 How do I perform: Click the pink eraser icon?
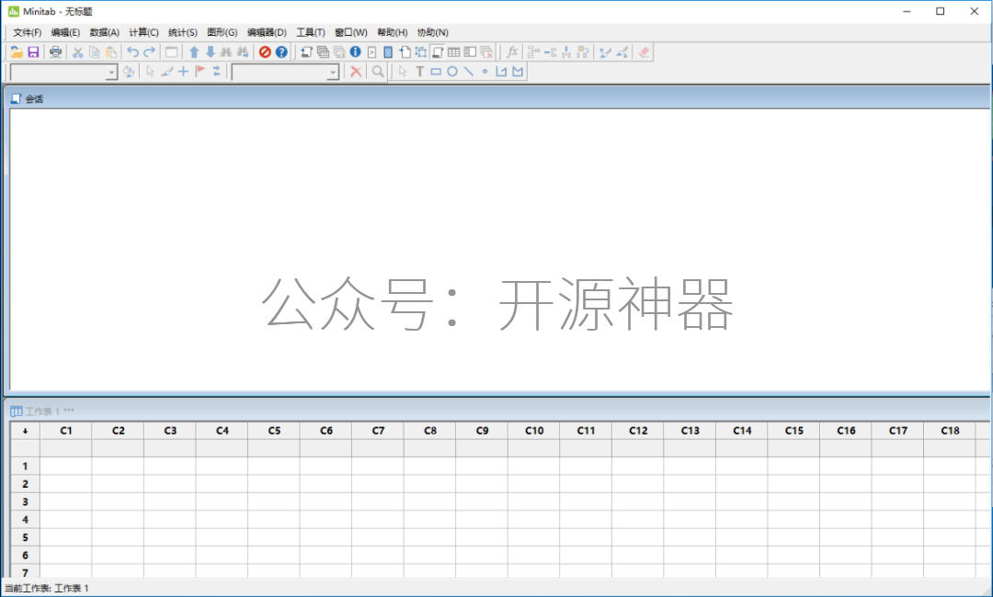644,52
